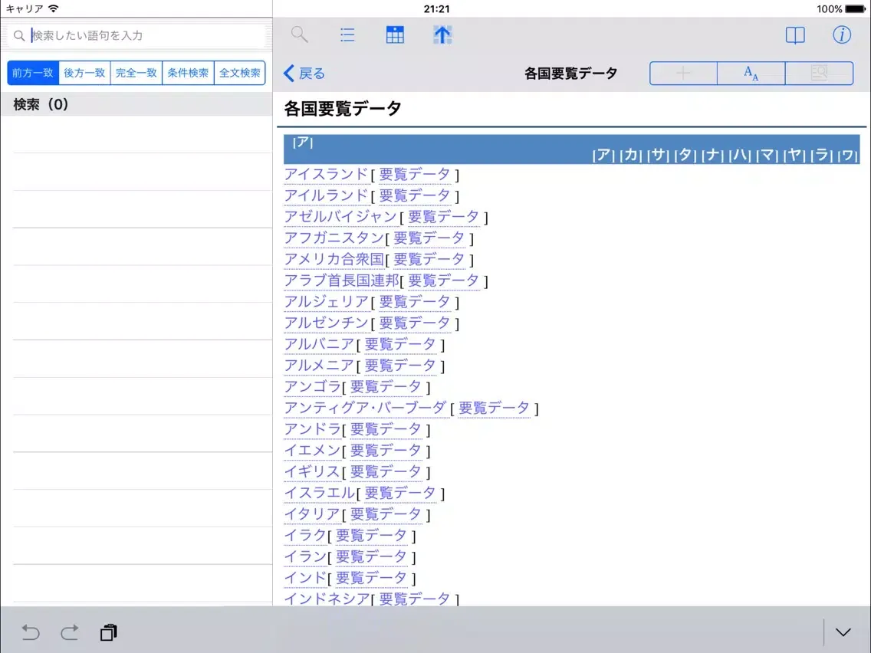This screenshot has height=653, width=871.
Task: Tap the blue up-arrow icon
Action: click(442, 35)
